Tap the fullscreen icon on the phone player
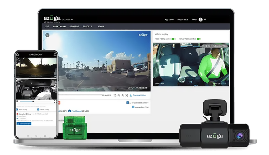The image size is (269, 155). pos(55,101)
